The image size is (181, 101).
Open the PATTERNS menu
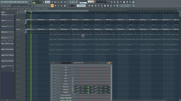click(x=11, y=2)
